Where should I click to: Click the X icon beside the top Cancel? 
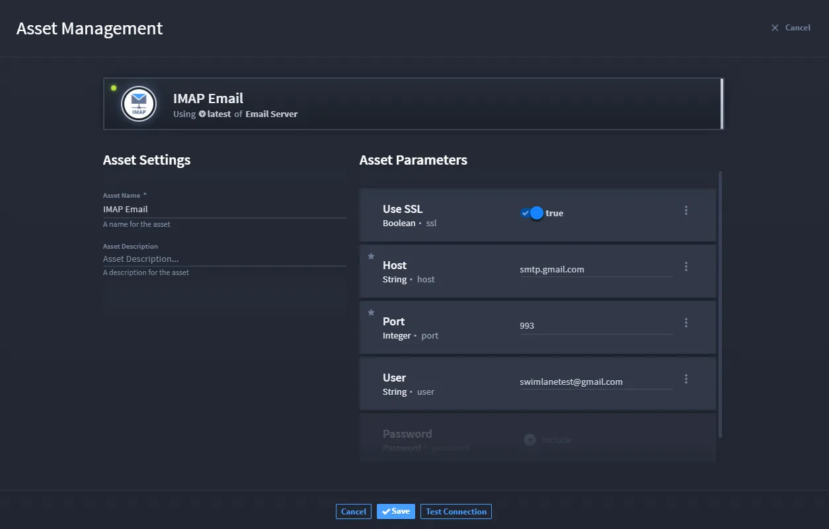(x=775, y=28)
